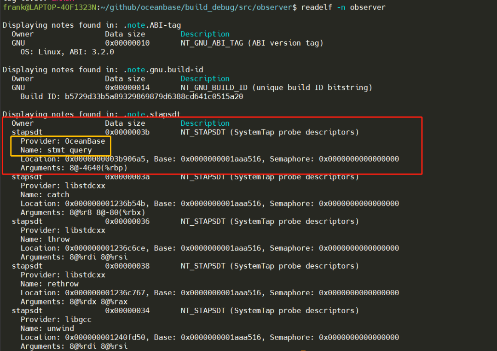This screenshot has height=351, width=497.
Task: Click 'Name: catch' line
Action: 45,194
